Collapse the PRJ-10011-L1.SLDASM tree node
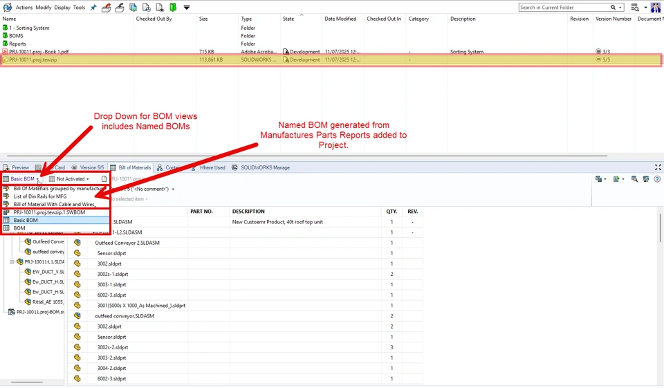This screenshot has width=664, height=388. point(12,261)
